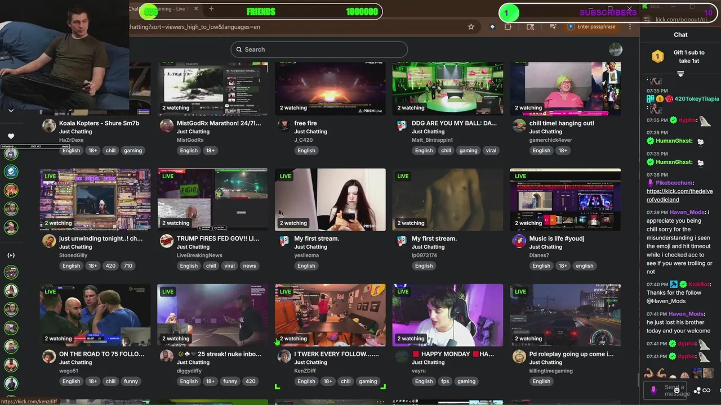Click the Chat panel header
721x405 pixels.
point(680,35)
